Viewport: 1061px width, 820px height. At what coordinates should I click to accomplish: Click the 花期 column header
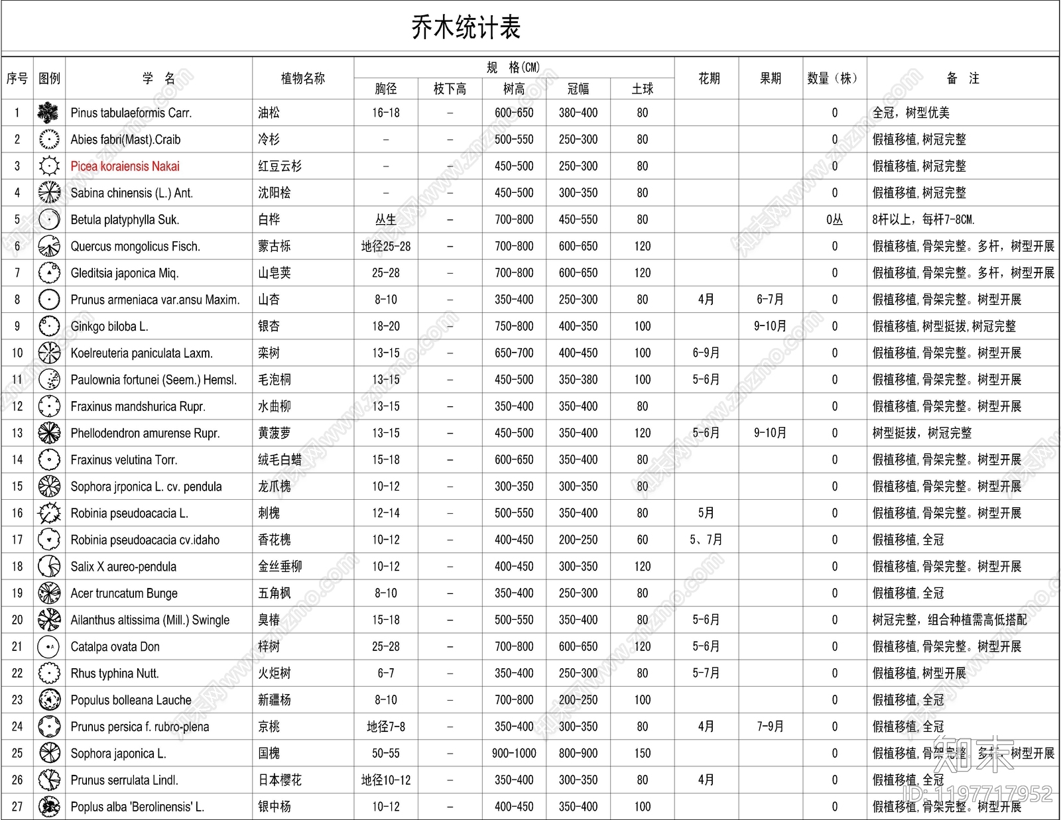[x=709, y=78]
